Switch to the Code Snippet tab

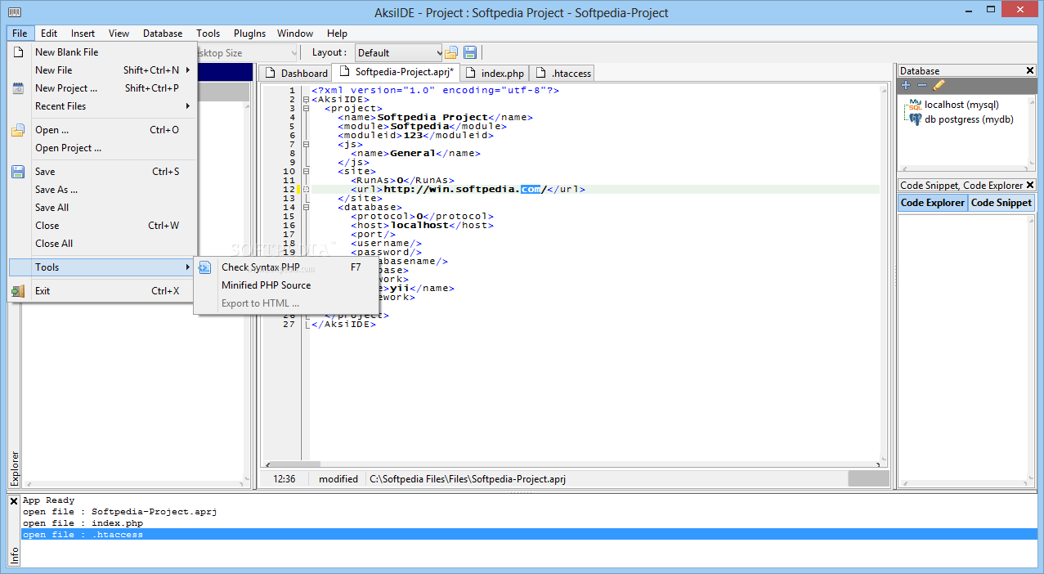pyautogui.click(x=1001, y=203)
